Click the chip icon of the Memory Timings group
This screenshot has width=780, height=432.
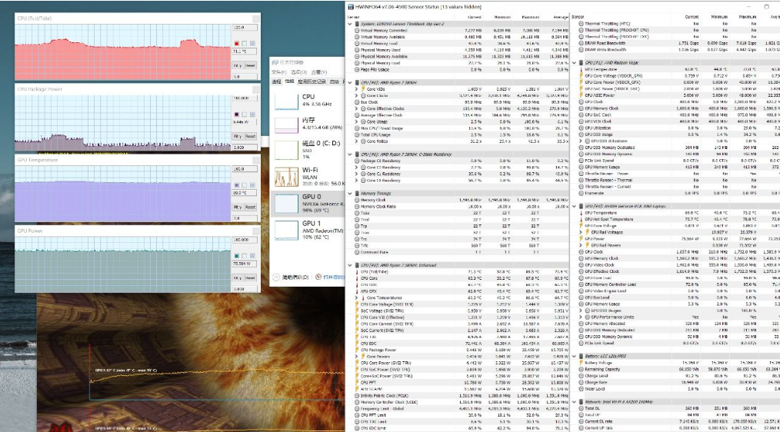click(357, 194)
